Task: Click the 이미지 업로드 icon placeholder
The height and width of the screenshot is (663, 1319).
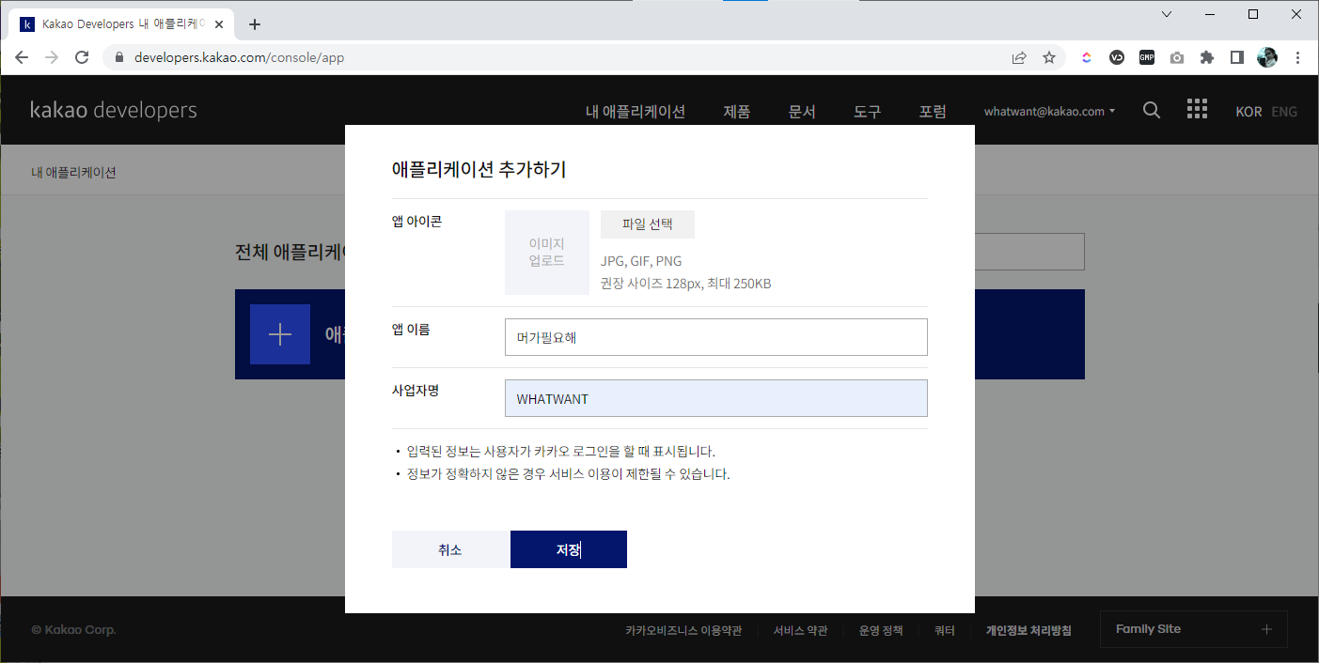Action: (547, 253)
